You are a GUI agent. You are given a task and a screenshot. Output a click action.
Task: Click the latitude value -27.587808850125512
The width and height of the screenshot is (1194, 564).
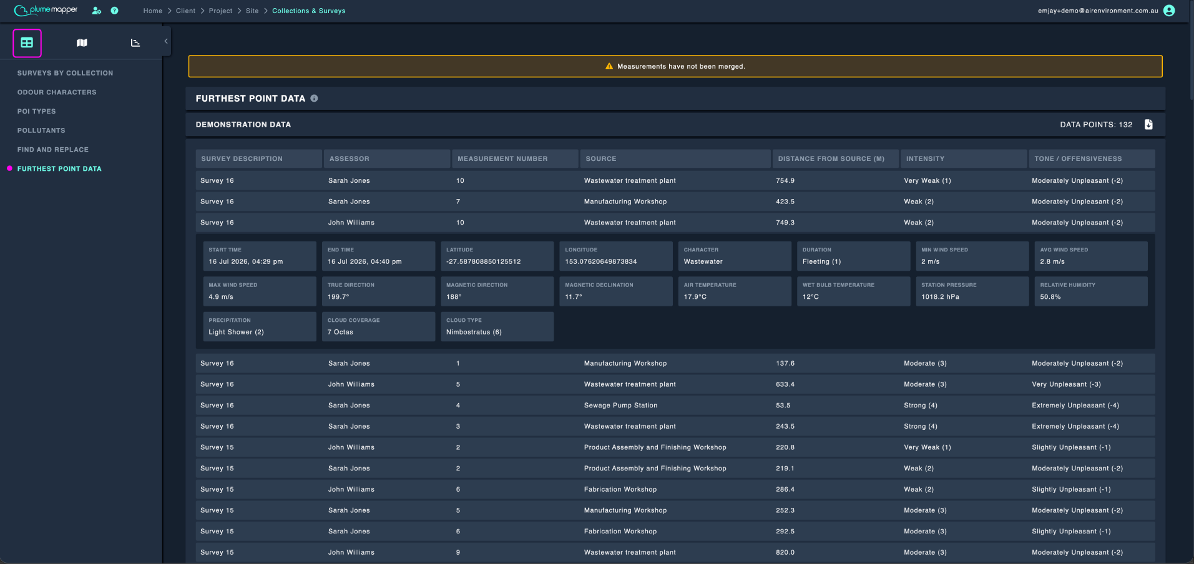tap(484, 262)
